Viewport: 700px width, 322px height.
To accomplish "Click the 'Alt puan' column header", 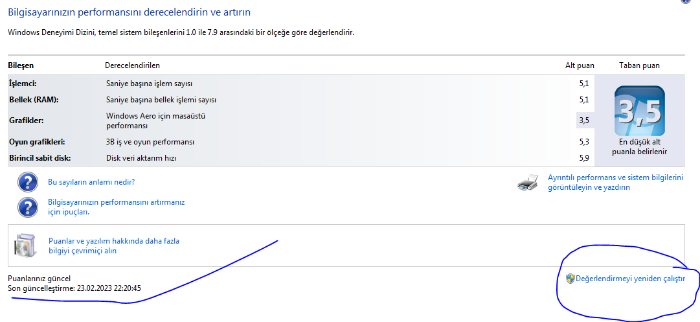I will click(x=580, y=65).
